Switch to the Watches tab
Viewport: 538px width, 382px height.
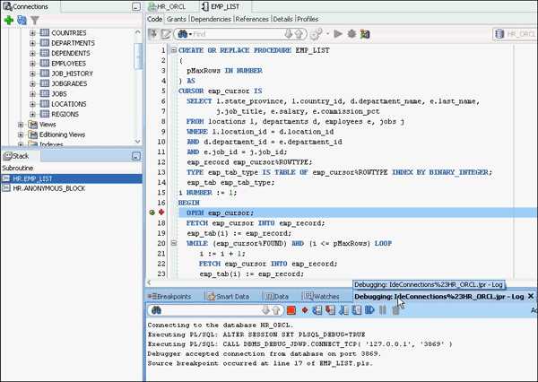322,297
